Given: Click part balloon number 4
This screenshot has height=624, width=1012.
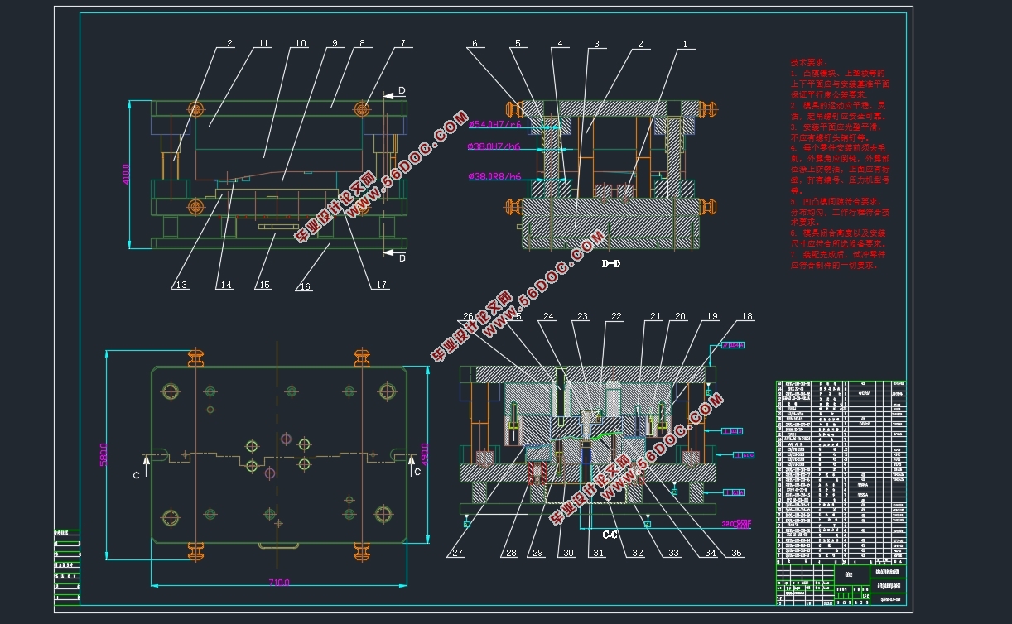Looking at the screenshot, I should coord(560,43).
